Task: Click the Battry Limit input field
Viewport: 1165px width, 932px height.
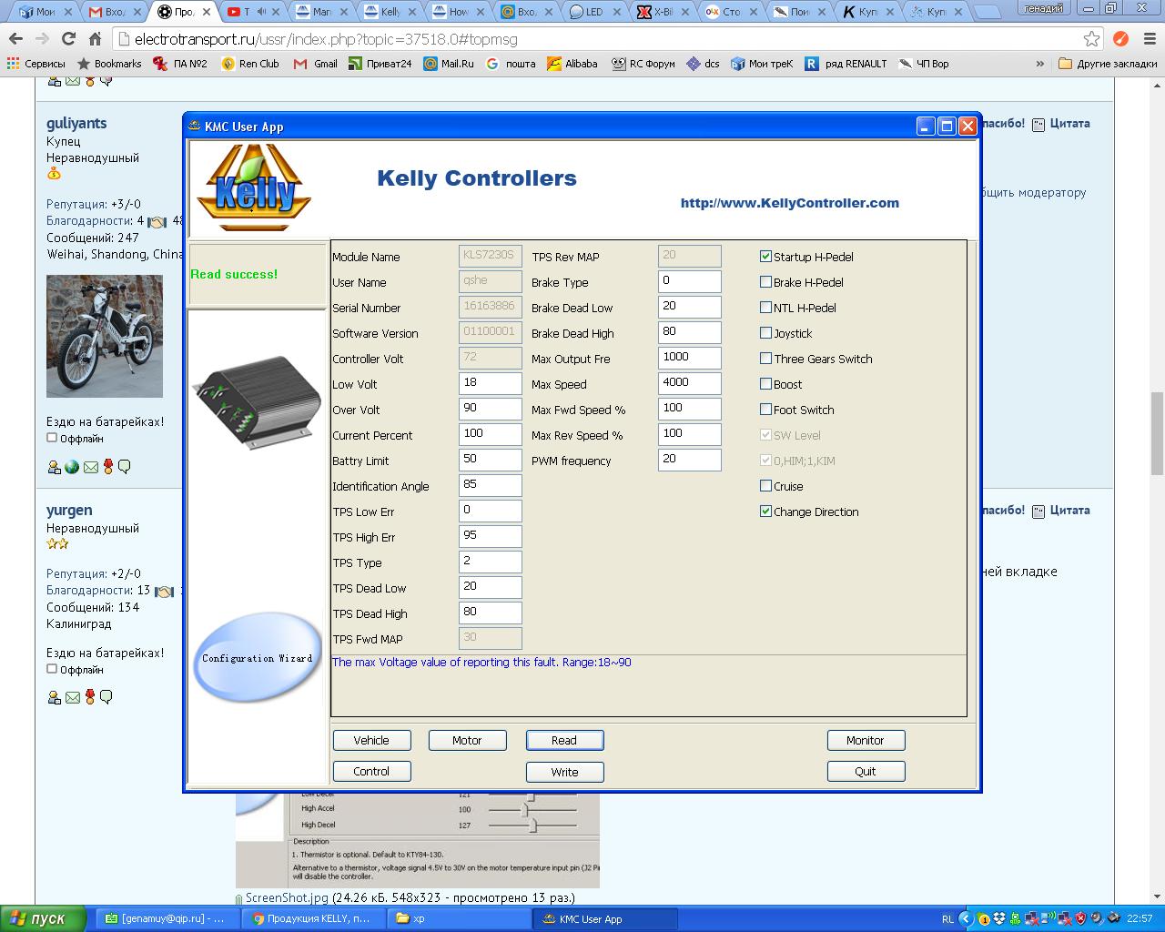Action: (x=491, y=460)
